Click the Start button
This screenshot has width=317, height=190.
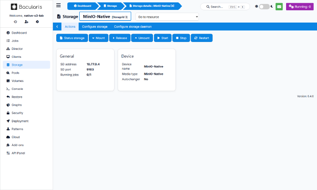[x=162, y=38]
